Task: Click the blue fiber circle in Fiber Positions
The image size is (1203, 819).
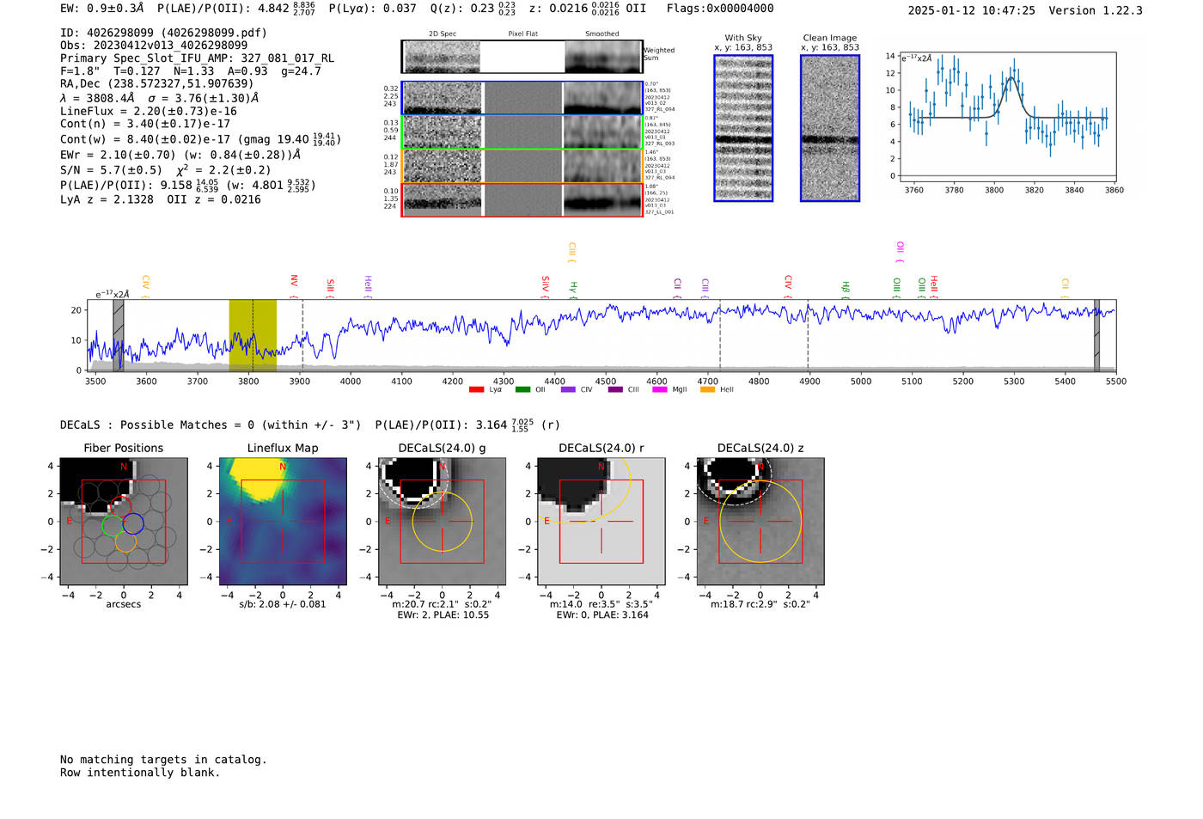Action: (133, 523)
